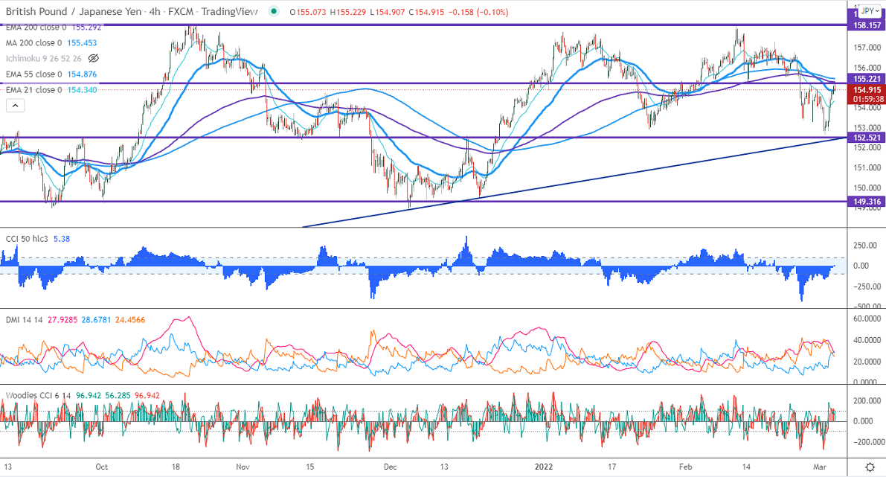
Task: Click the 158.157 price level label
Action: (x=867, y=25)
